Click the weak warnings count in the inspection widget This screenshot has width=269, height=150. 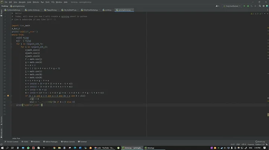[x=257, y=14]
